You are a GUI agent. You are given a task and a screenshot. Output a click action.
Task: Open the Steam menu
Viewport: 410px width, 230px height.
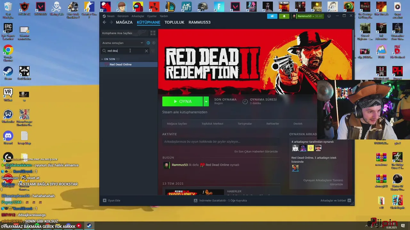coord(111,16)
